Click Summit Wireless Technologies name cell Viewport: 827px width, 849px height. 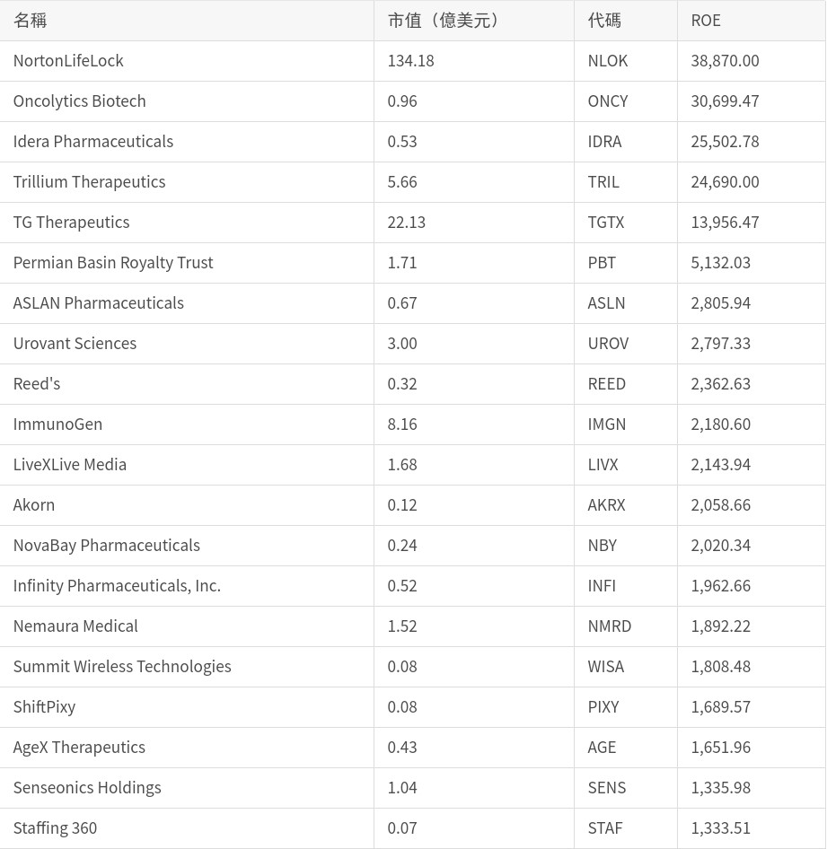pos(122,667)
